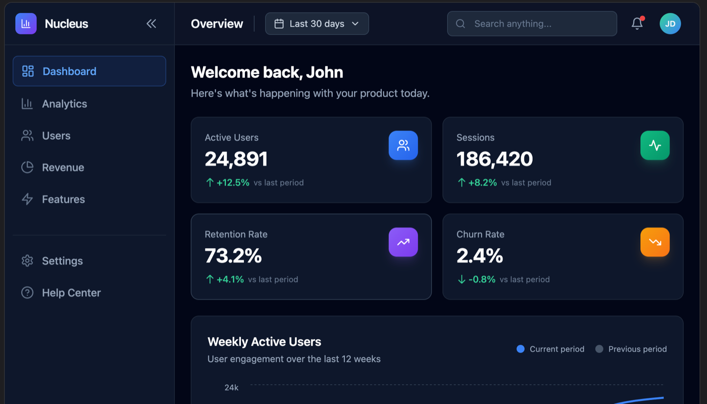
Task: Click the Features lightning bolt icon
Action: click(27, 199)
